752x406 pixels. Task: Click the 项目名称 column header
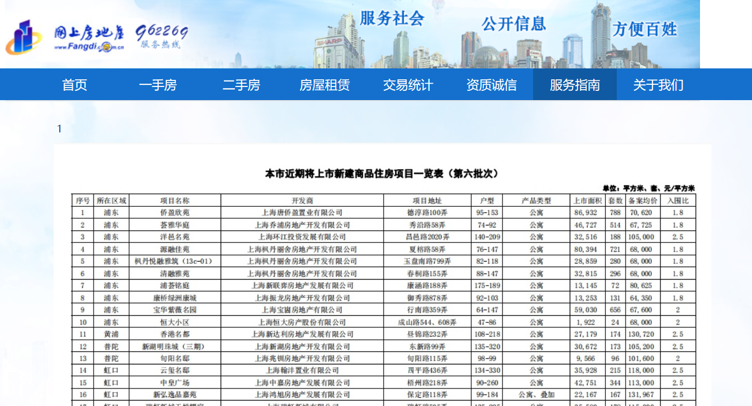[175, 201]
